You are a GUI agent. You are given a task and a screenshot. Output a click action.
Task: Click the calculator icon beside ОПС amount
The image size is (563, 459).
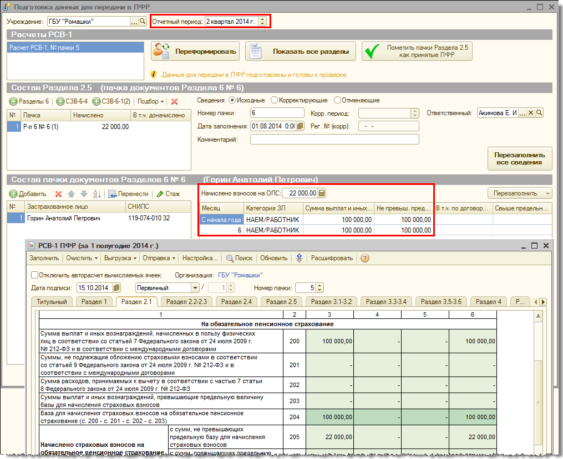coord(322,193)
